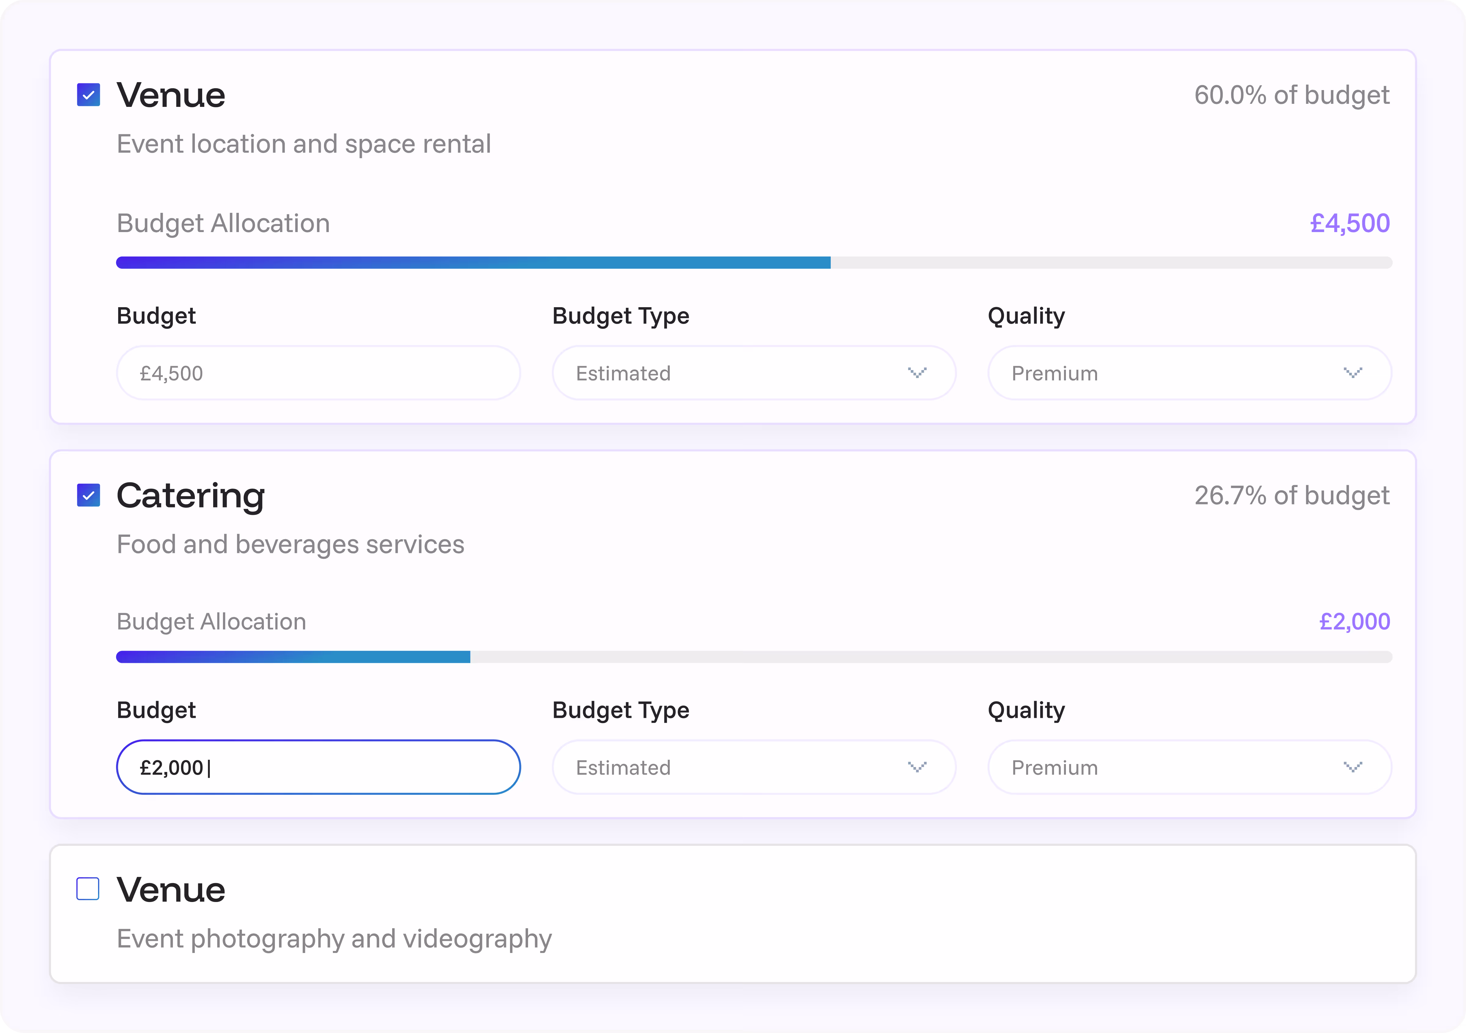The height and width of the screenshot is (1033, 1466).
Task: Click Venue's budget allocation progress bar
Action: point(753,262)
